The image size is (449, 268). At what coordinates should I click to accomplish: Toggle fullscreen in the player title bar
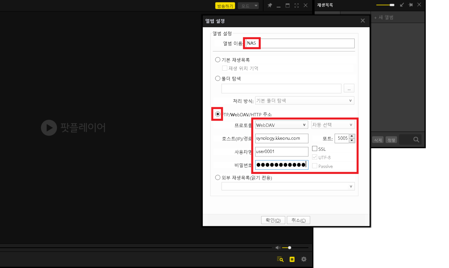(x=297, y=5)
